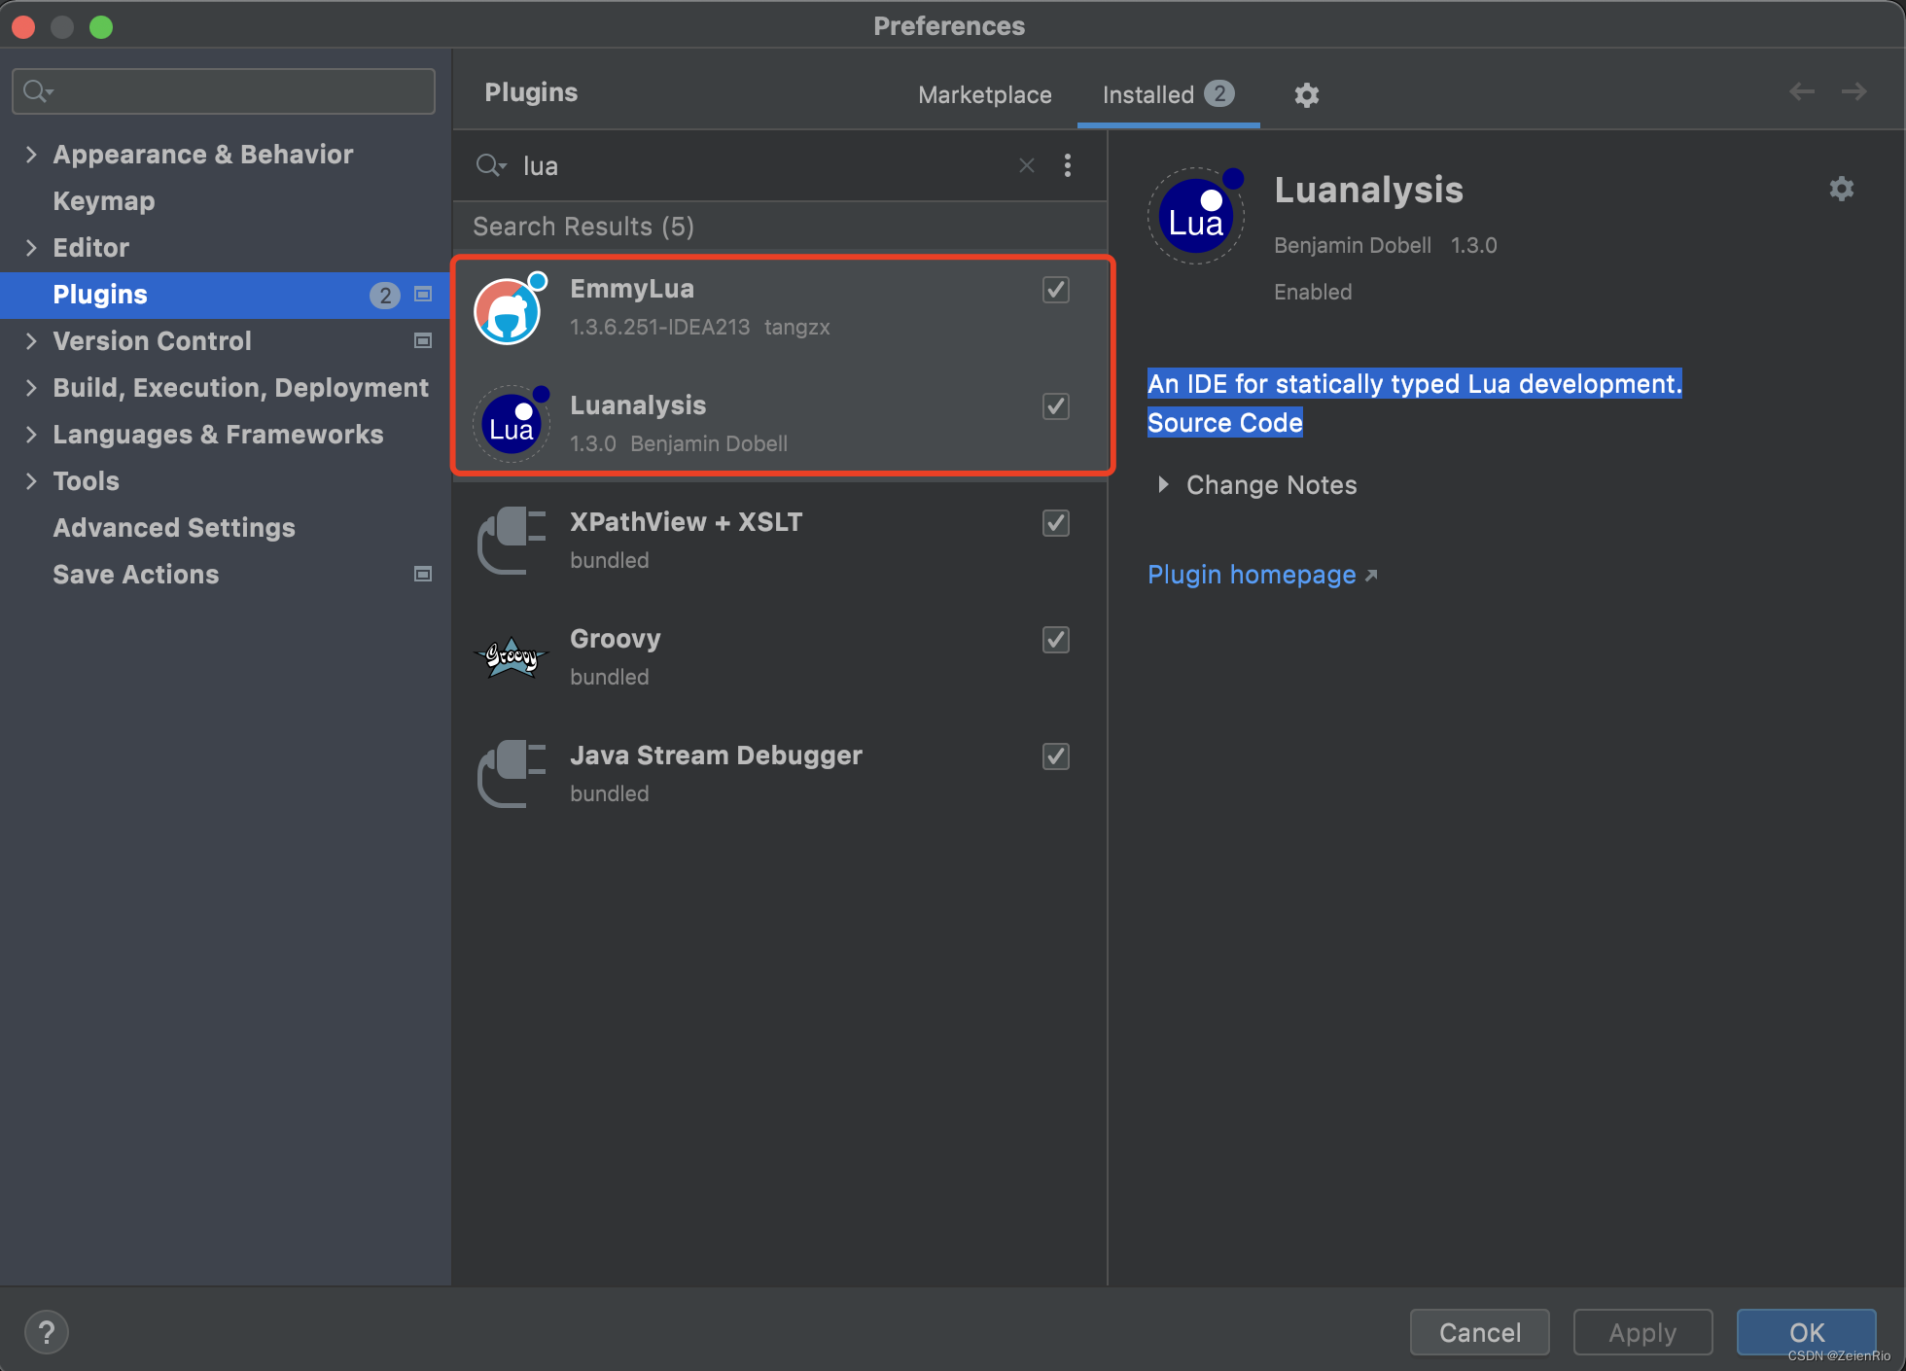Toggle the EmmyLua plugin checkbox
This screenshot has width=1906, height=1371.
(x=1055, y=290)
